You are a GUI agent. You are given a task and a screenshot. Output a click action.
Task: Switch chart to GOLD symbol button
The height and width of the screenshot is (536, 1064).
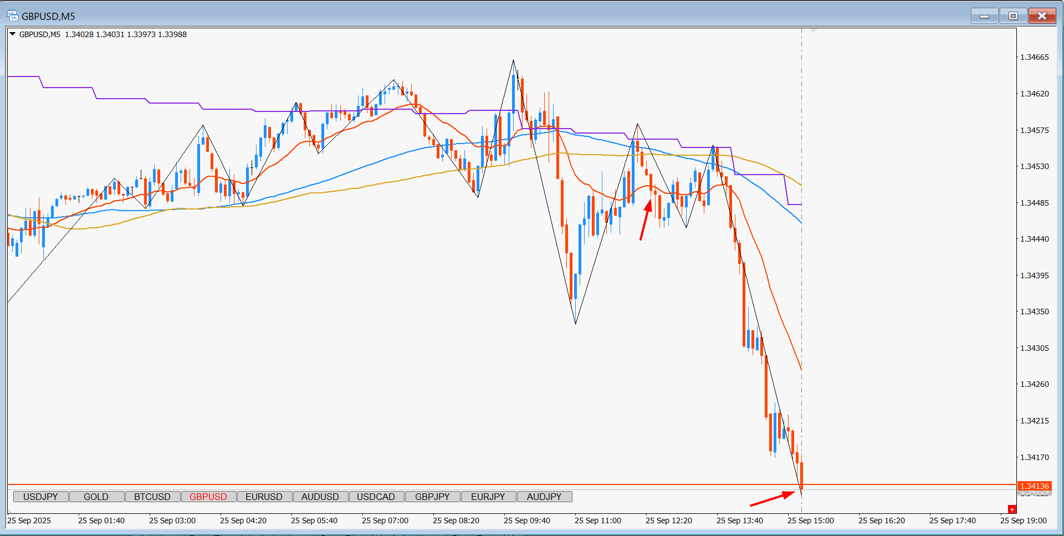pos(96,497)
